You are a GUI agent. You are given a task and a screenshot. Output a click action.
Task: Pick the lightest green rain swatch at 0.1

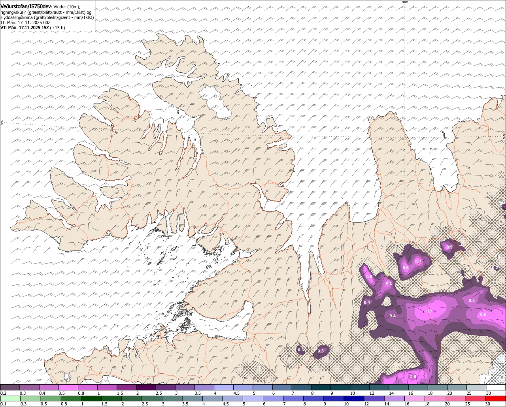[x=10, y=399]
